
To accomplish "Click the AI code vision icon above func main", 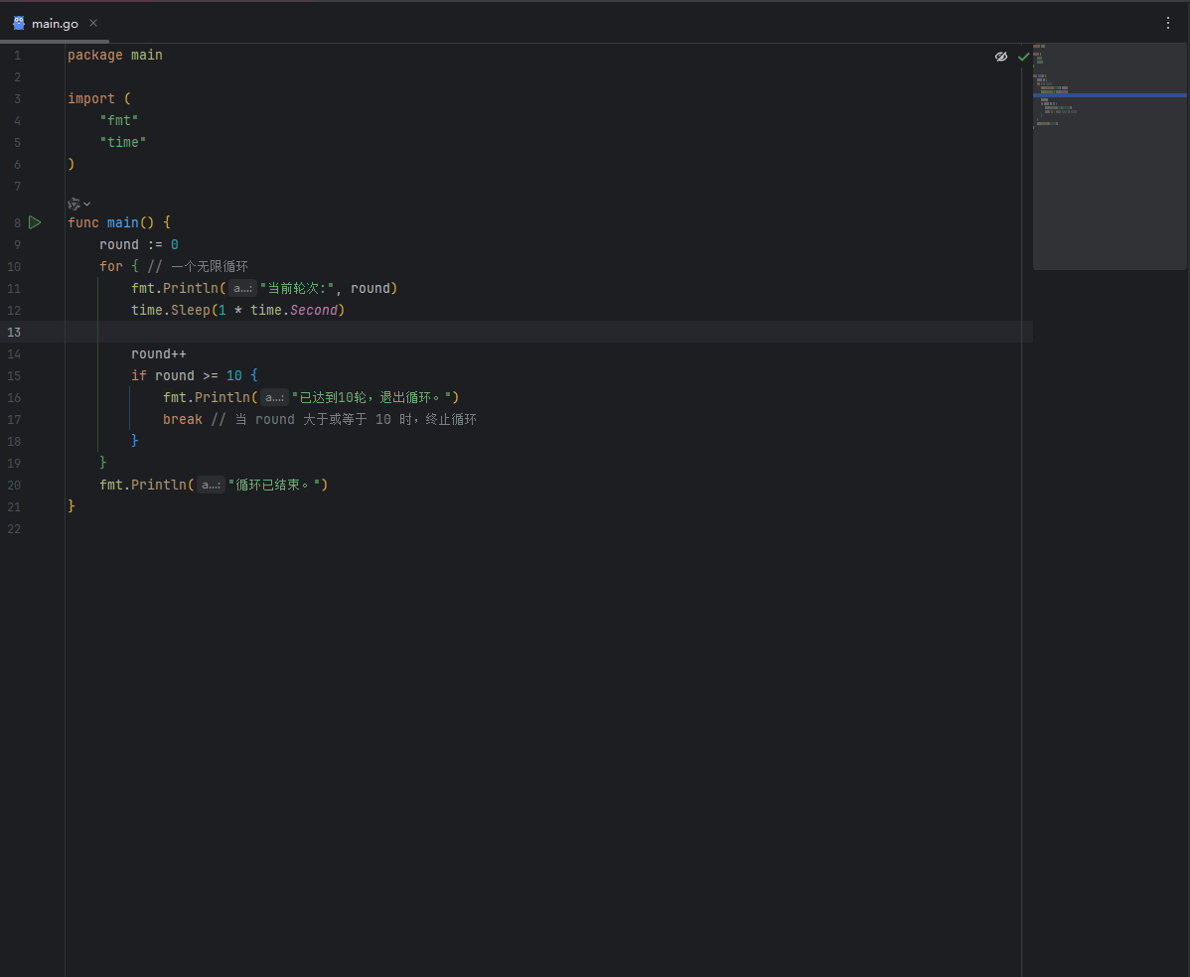I will click(x=72, y=204).
